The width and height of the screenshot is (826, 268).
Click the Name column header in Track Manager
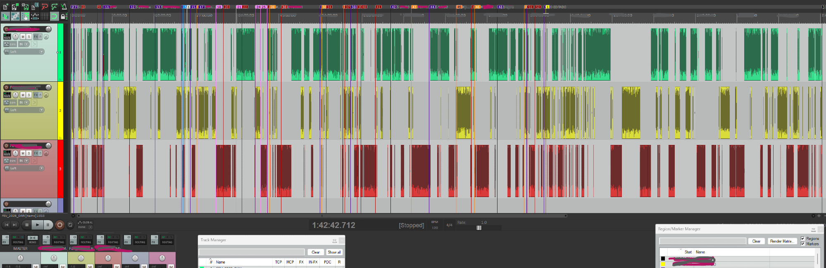(x=221, y=262)
